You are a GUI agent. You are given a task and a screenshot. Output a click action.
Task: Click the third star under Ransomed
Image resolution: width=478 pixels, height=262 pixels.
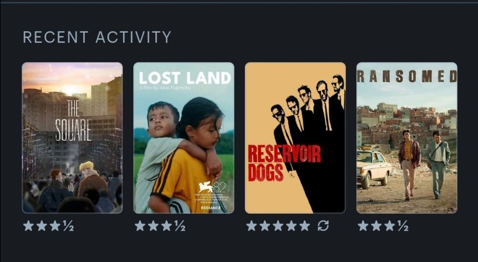pos(390,226)
